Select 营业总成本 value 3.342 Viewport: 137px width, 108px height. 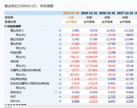76,39
